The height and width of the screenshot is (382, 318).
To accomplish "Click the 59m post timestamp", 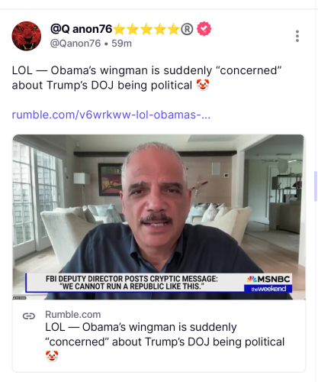I will (x=121, y=44).
